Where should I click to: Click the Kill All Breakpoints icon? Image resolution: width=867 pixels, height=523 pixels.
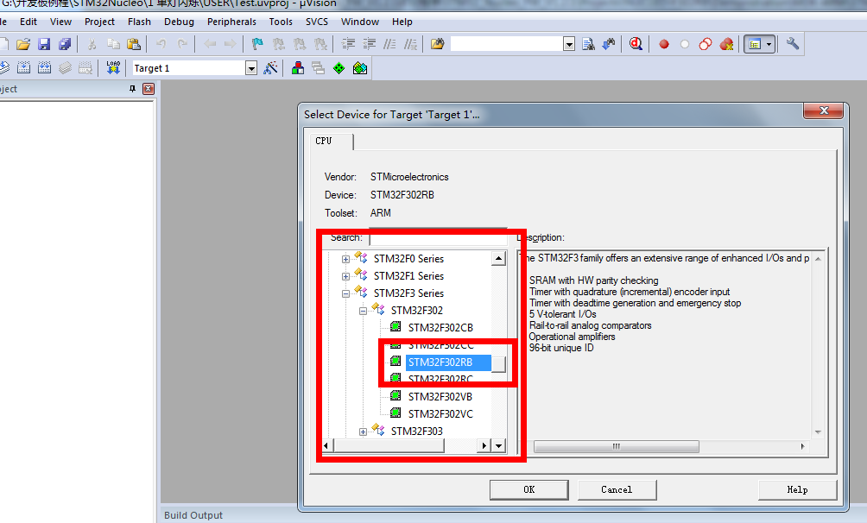726,44
